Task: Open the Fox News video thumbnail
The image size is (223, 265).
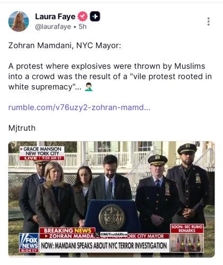Action: pos(111,199)
